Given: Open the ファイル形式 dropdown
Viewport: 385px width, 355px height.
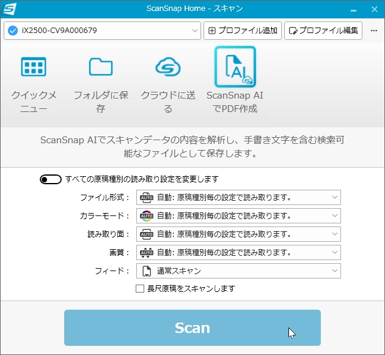Looking at the screenshot, I should (238, 197).
